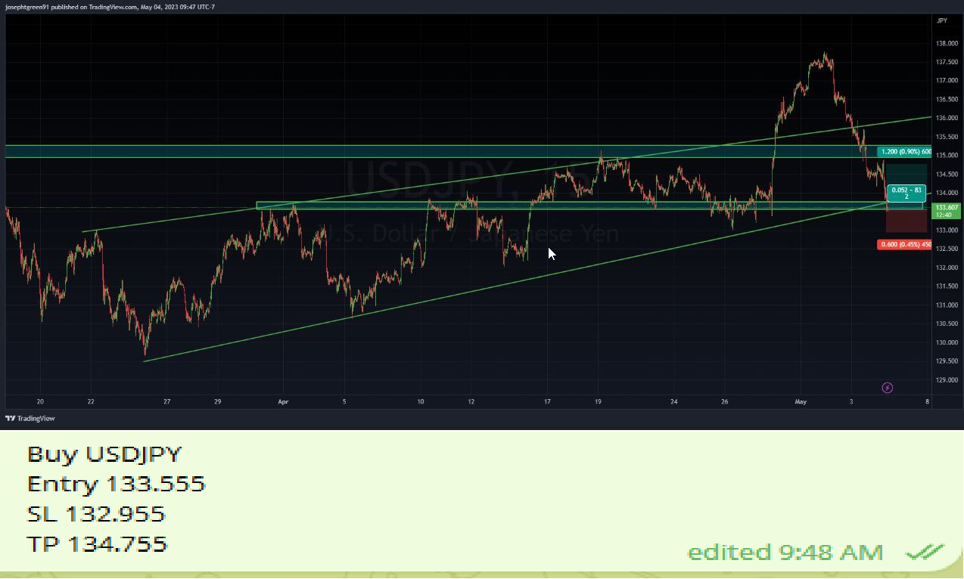Select the green horizontal support zone rectangle
Viewport: 964px width, 579px height.
pos(530,204)
